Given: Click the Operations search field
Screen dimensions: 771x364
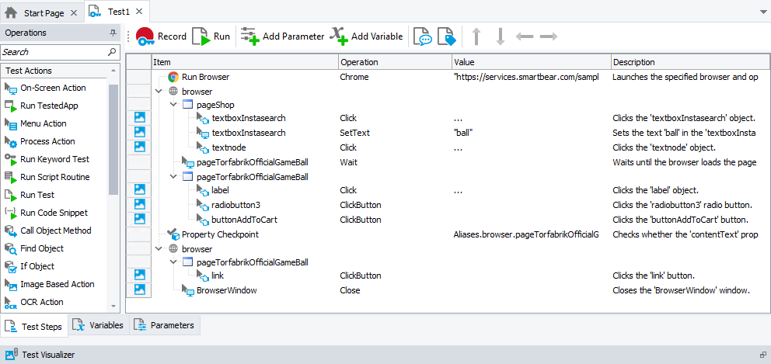Looking at the screenshot, I should click(53, 52).
